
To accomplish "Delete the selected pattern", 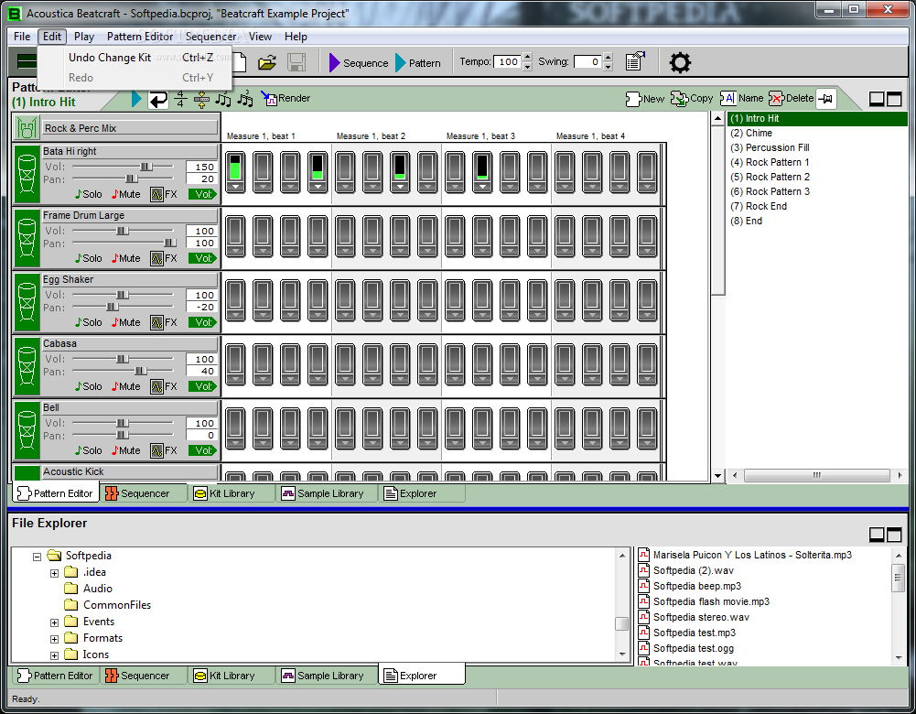I will pyautogui.click(x=792, y=98).
